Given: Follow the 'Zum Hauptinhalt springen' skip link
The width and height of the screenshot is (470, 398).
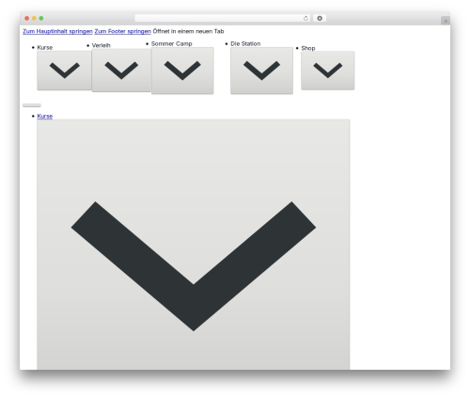Looking at the screenshot, I should coord(57,31).
